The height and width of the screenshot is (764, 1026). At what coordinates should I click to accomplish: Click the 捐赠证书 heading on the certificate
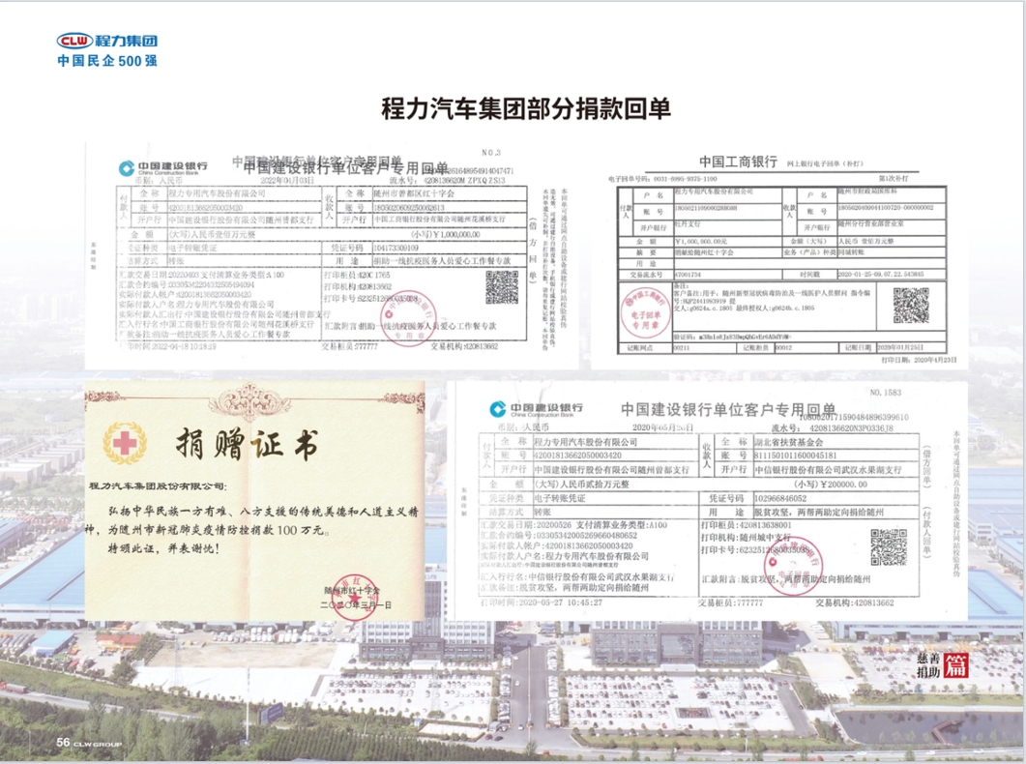click(x=246, y=446)
